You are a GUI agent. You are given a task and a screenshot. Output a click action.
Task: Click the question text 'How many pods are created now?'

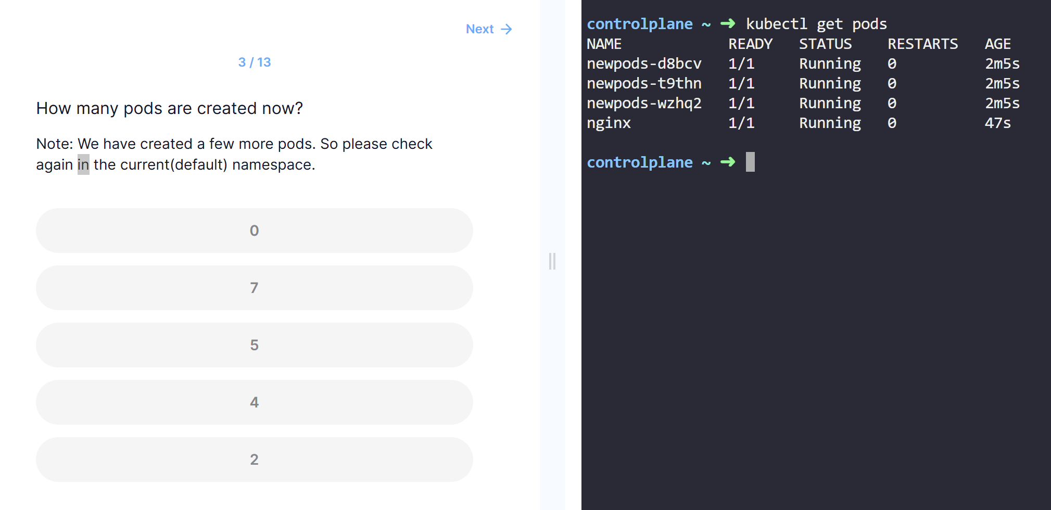[x=169, y=108]
